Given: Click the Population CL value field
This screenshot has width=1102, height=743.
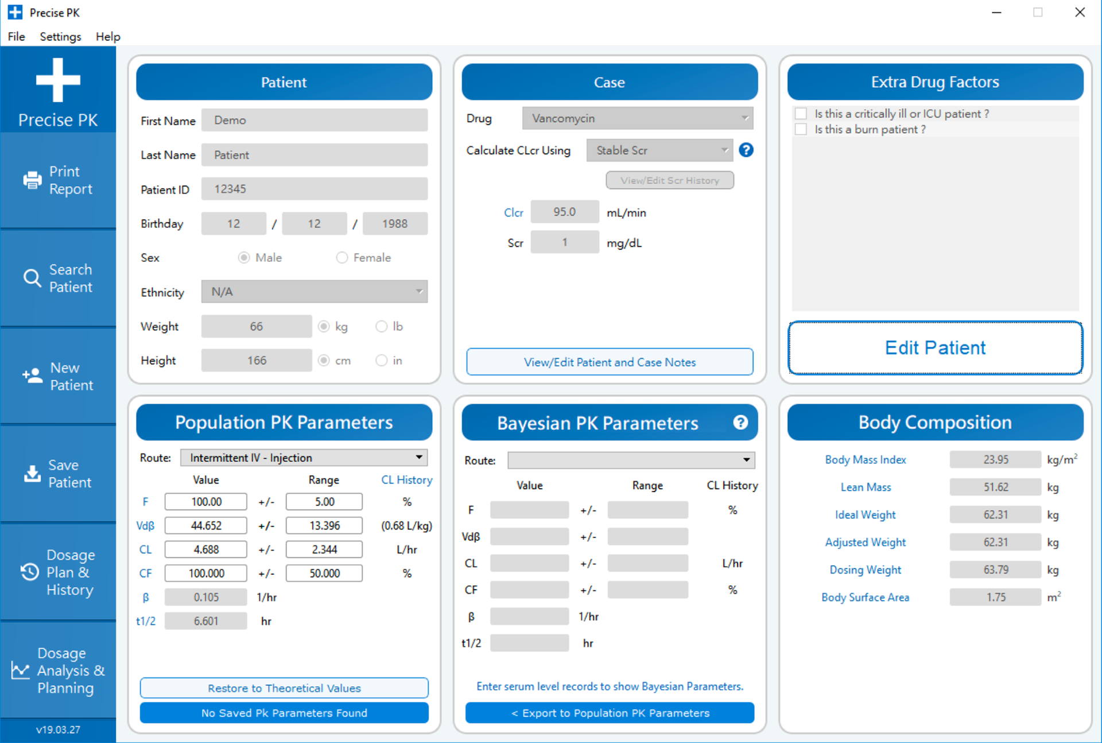Looking at the screenshot, I should 206,549.
